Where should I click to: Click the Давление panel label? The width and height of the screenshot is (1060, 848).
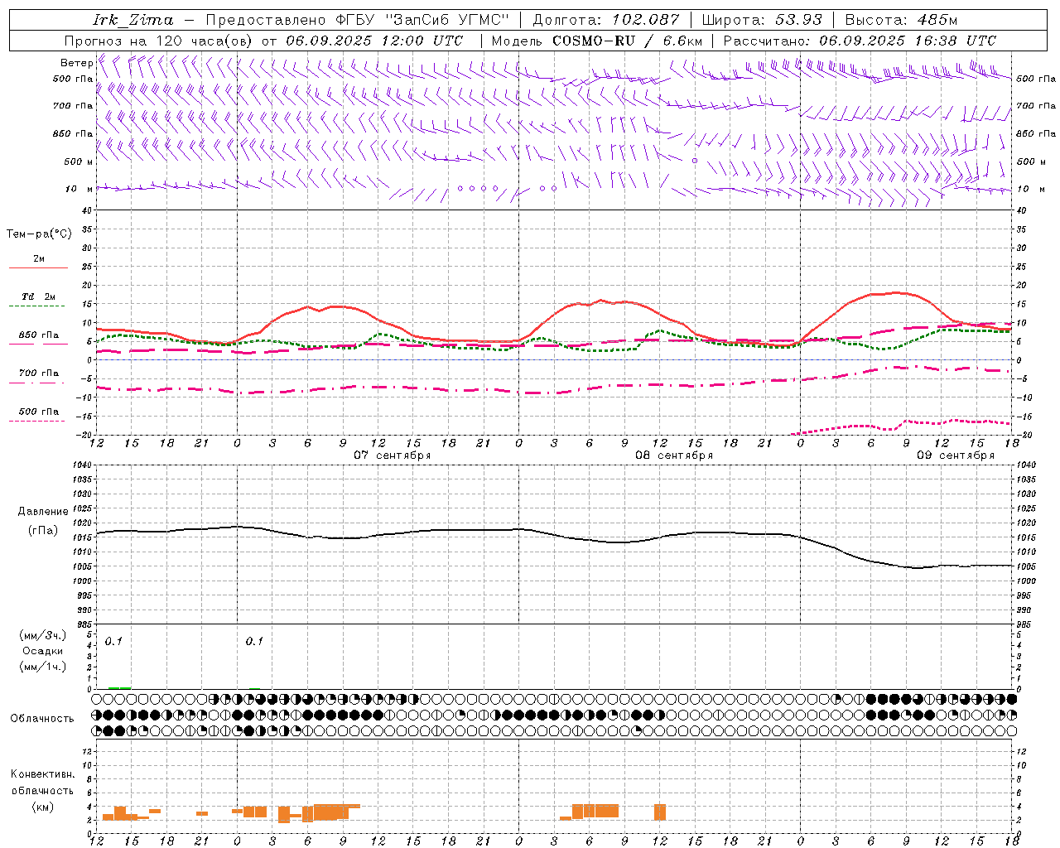tap(42, 512)
